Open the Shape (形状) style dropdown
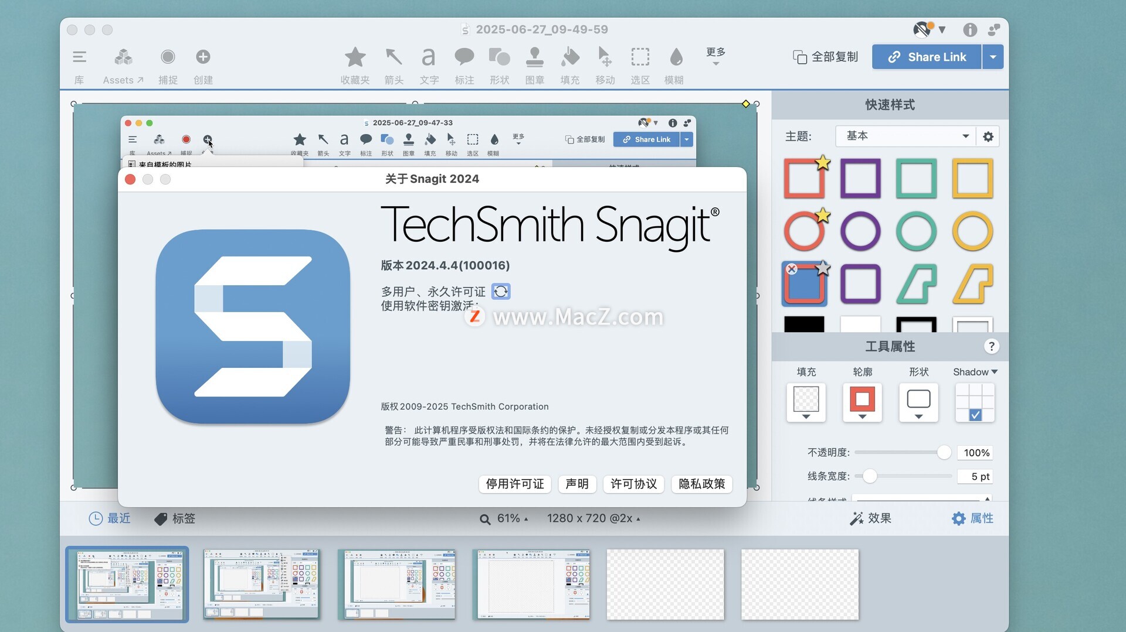The width and height of the screenshot is (1126, 632). pyautogui.click(x=918, y=402)
